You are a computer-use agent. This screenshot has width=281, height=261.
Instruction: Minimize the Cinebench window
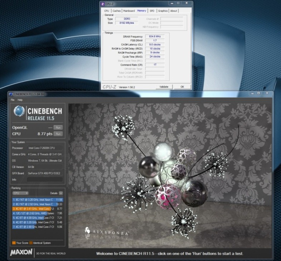(252, 93)
